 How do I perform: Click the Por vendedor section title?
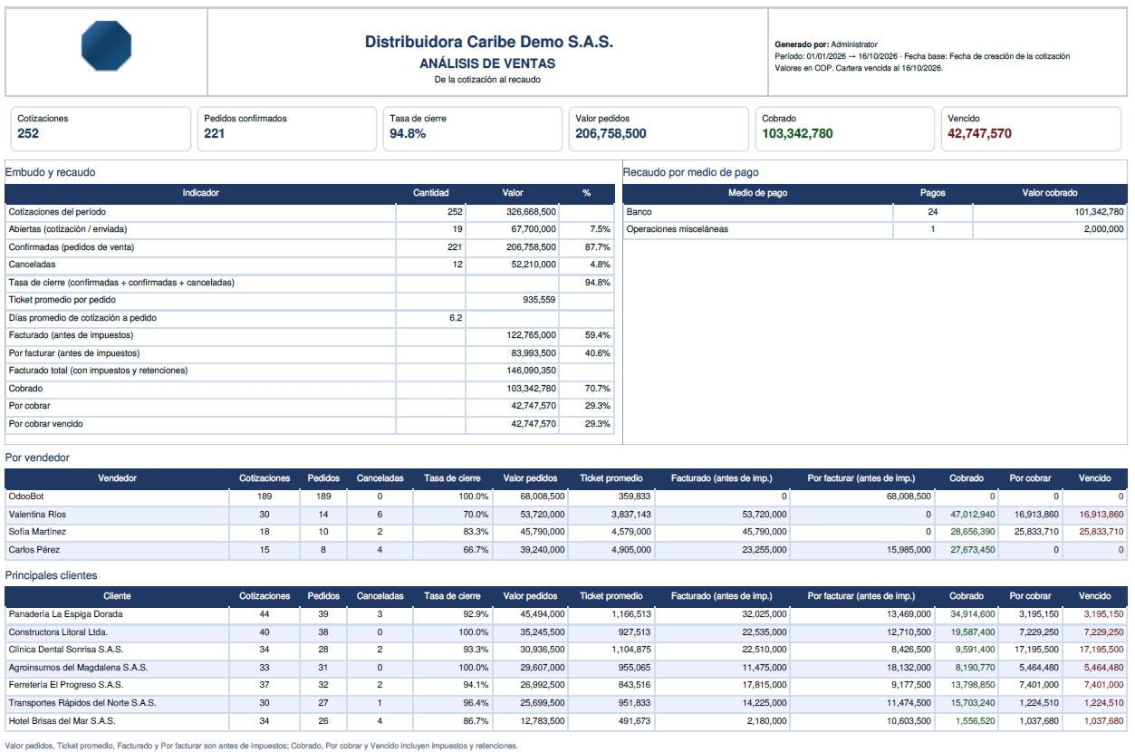[37, 458]
